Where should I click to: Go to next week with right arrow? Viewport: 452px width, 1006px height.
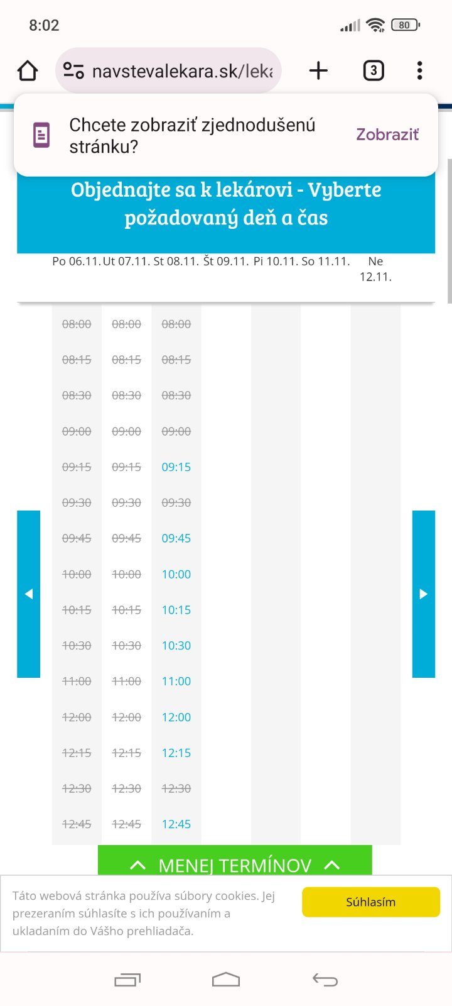[424, 594]
